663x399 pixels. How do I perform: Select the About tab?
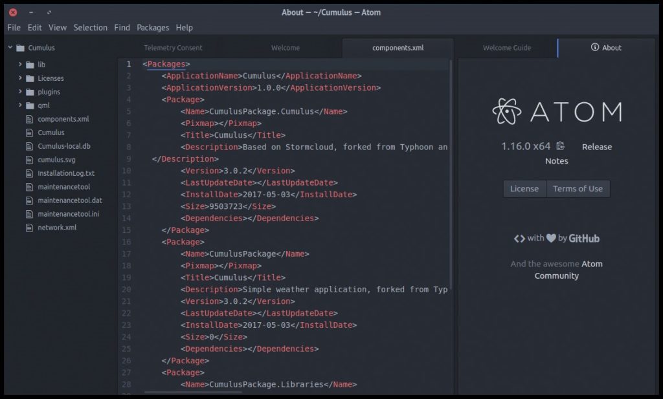606,48
